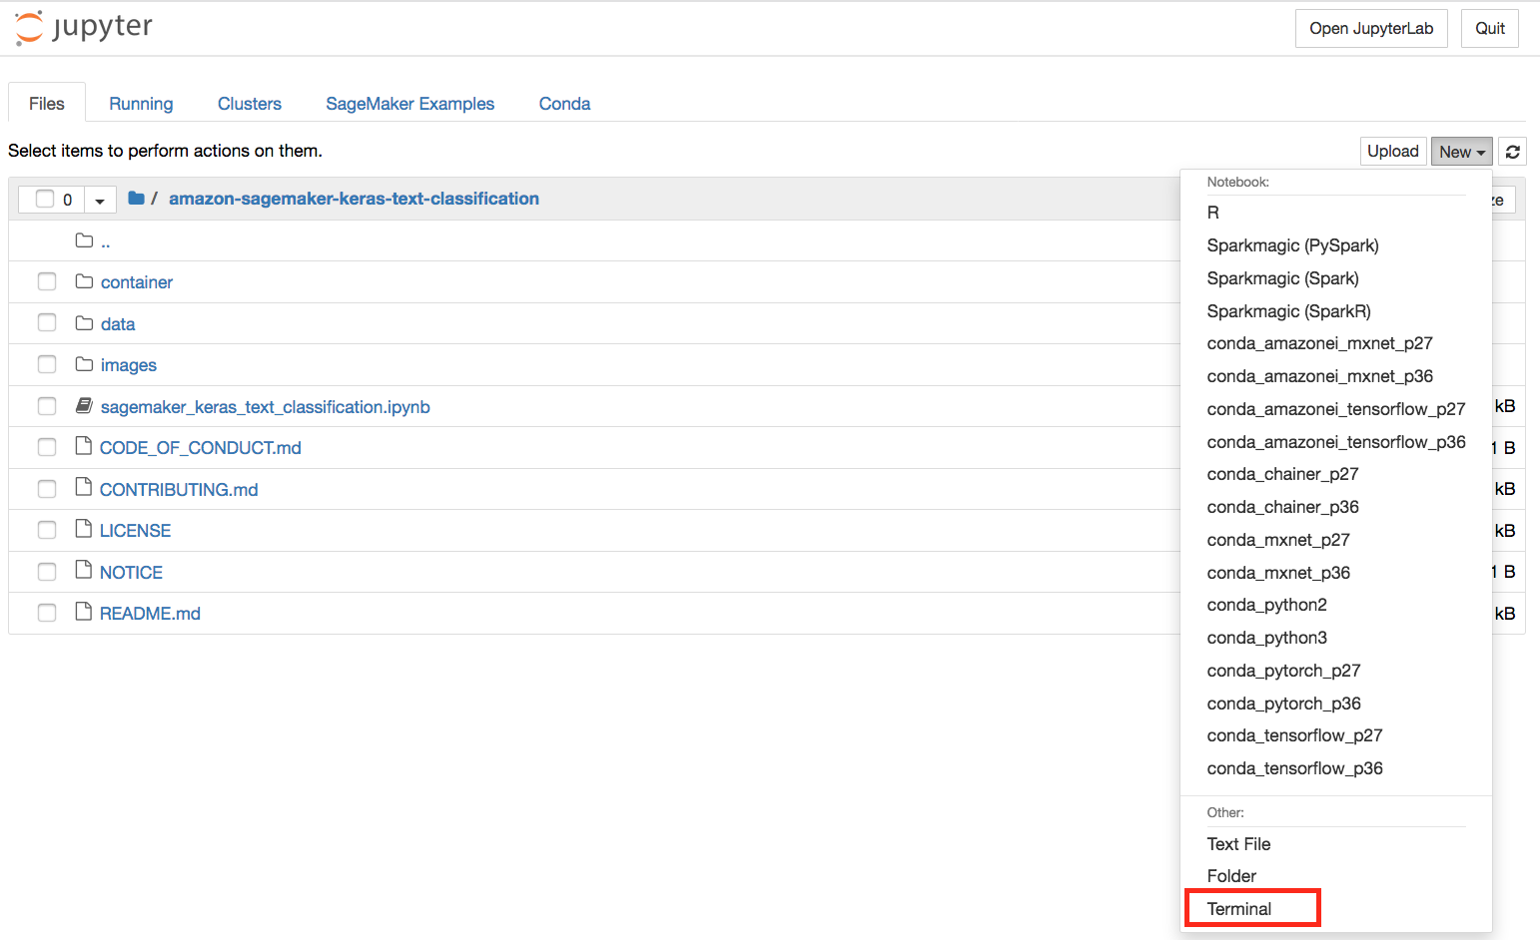Click the Quit button
1540x940 pixels.
pos(1490,29)
